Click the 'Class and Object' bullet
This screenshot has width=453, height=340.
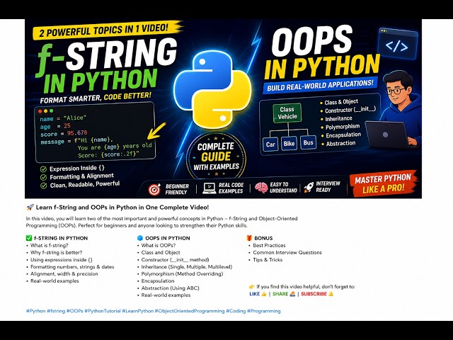coord(161,252)
